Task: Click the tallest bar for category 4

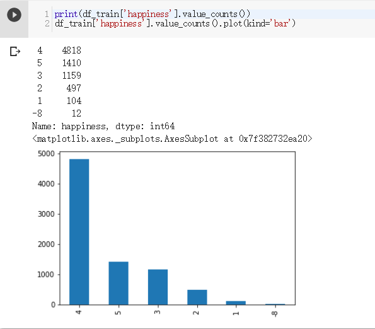Action: (79, 232)
